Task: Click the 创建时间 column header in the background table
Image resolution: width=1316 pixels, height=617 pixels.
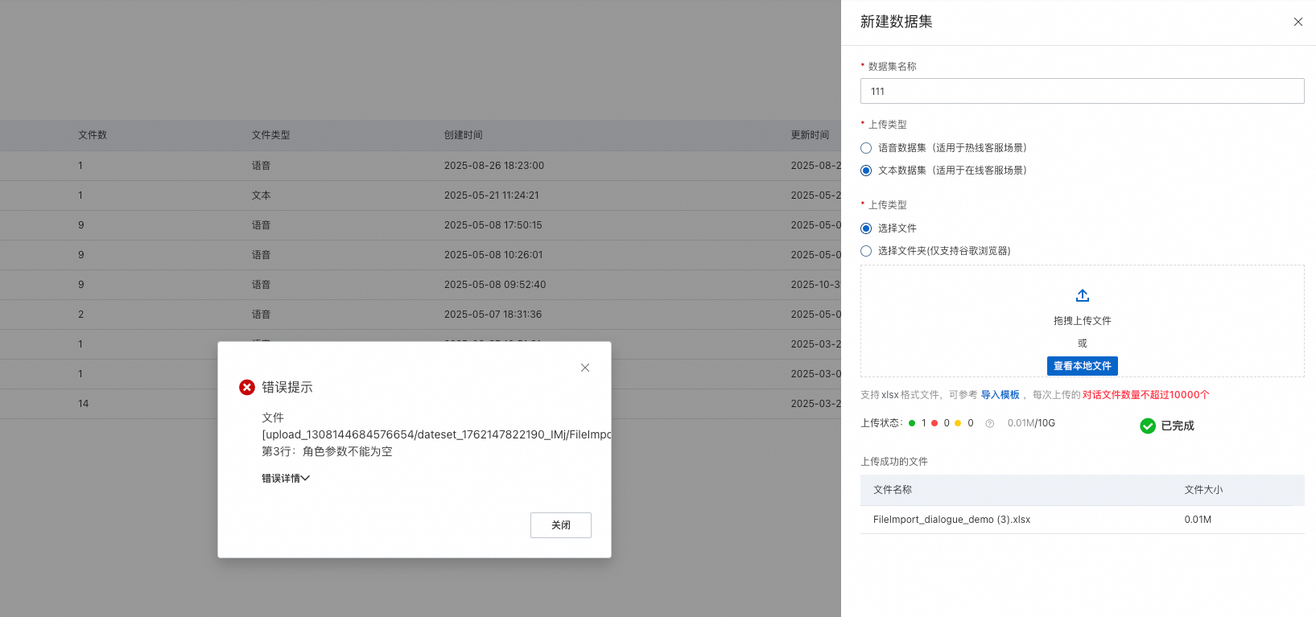Action: 464,135
